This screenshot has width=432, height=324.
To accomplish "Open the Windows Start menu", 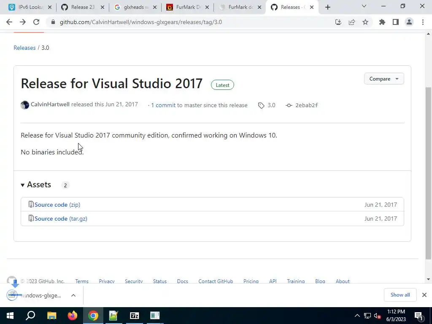I will coord(10,316).
